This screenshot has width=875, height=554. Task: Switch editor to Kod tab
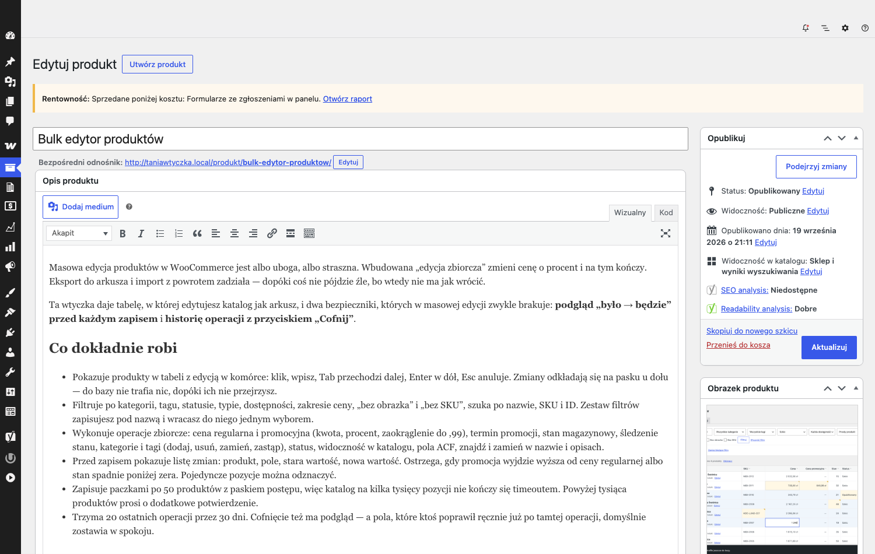(x=666, y=213)
